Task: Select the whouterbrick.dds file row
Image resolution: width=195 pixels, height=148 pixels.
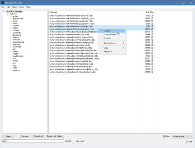Action: 101,61
